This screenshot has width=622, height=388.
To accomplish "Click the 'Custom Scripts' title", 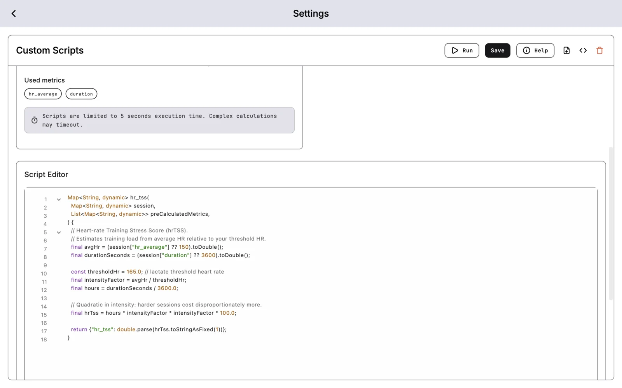I will coord(50,50).
